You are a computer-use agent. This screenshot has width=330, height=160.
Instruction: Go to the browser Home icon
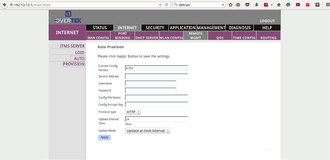click(279, 4)
